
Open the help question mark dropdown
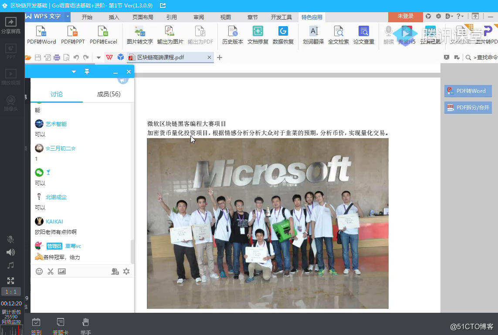[x=460, y=16]
